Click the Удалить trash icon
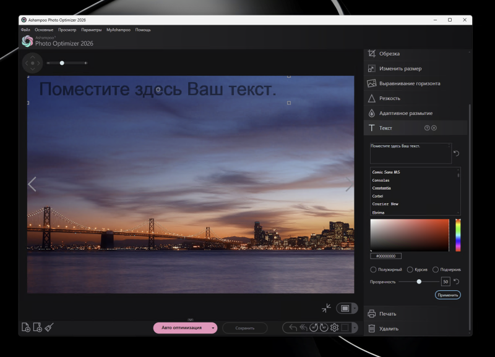The width and height of the screenshot is (495, 357). pyautogui.click(x=372, y=329)
